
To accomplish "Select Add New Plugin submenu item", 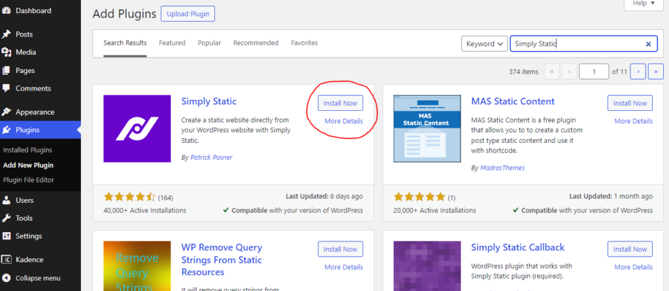I will point(28,165).
